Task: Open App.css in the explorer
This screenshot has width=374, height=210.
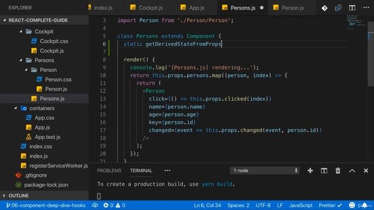Action: tap(44, 118)
